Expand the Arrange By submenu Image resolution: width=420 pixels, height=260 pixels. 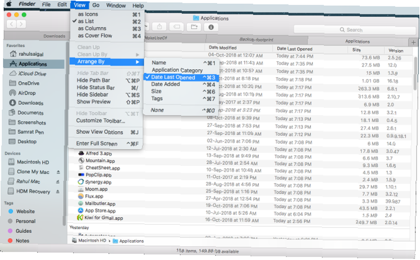(x=107, y=62)
